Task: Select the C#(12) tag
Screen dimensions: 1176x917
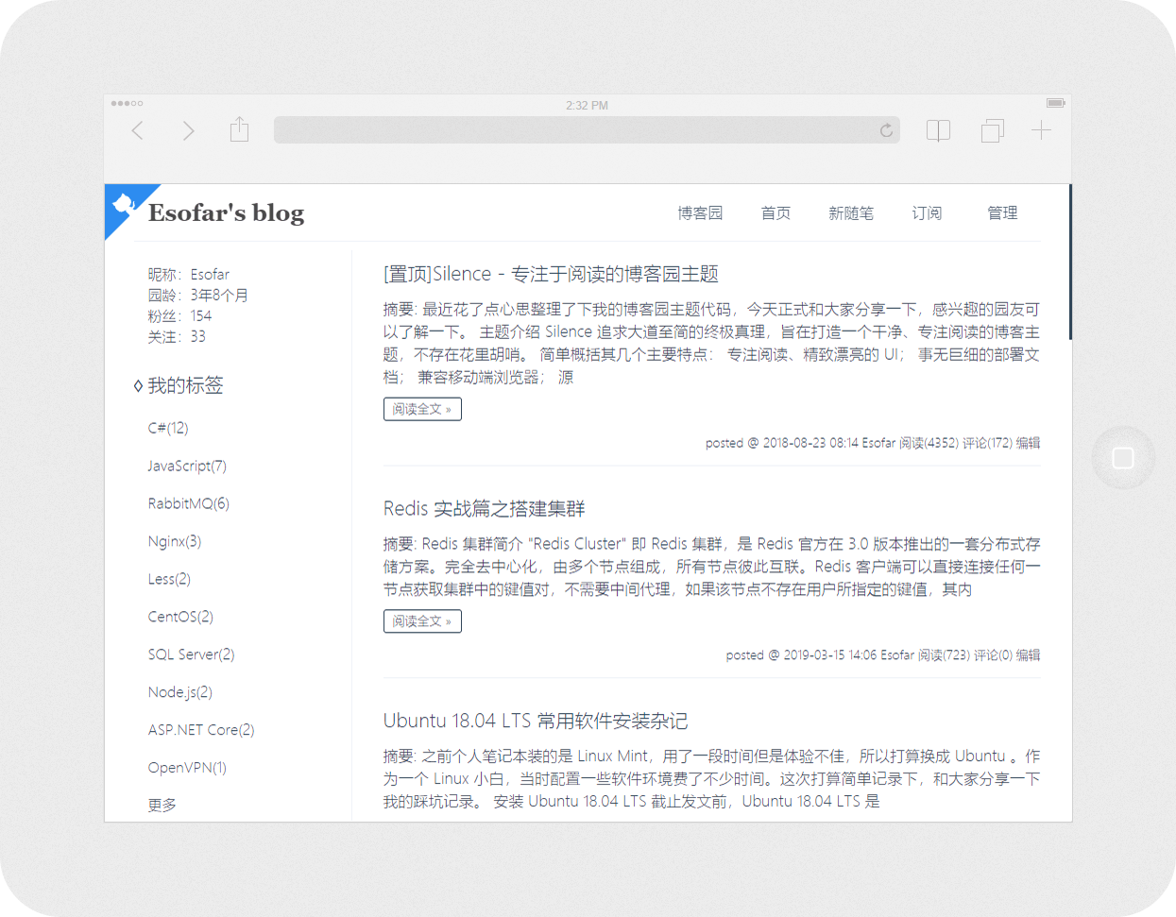Action: tap(168, 428)
